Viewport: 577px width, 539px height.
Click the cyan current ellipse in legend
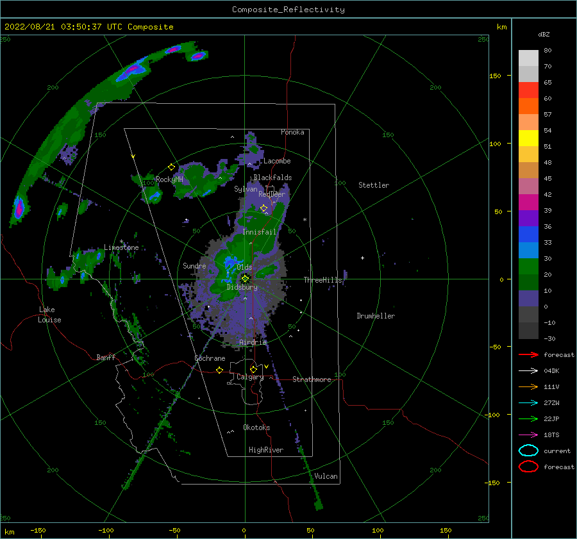(528, 451)
